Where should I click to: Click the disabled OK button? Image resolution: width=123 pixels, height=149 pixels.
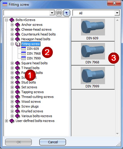tap(19, 142)
